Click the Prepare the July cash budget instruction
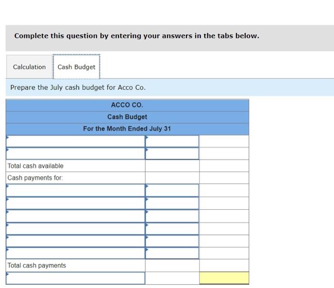 click(x=78, y=87)
